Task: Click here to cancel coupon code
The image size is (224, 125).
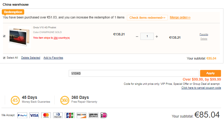Action: tap(201, 88)
